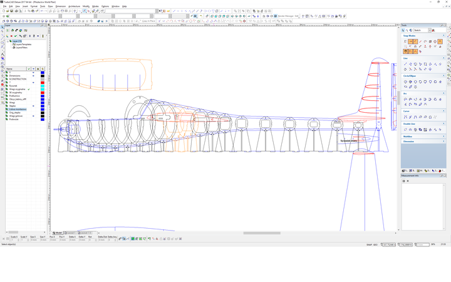
Task: Click the cyan color swatch of Rysunek layer
Action: (43, 86)
